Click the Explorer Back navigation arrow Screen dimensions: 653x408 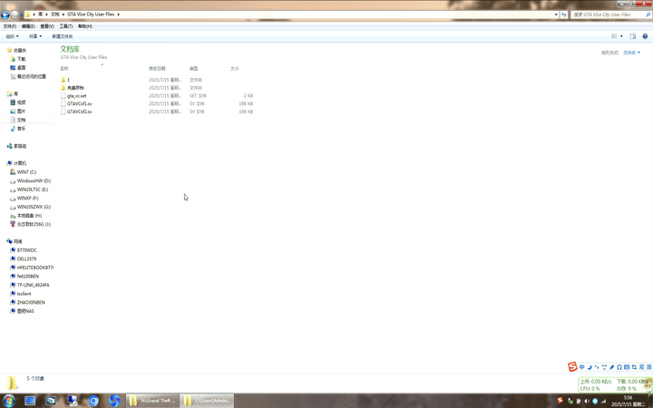[x=5, y=15]
